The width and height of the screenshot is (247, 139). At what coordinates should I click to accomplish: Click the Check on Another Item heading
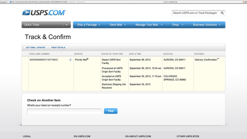coord(44,100)
